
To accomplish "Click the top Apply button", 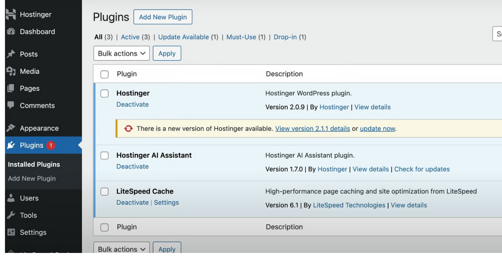I will pyautogui.click(x=167, y=53).
